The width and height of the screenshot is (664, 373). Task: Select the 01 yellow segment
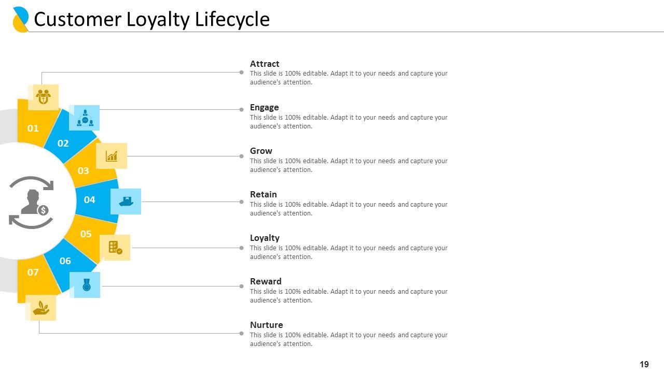[x=33, y=128]
